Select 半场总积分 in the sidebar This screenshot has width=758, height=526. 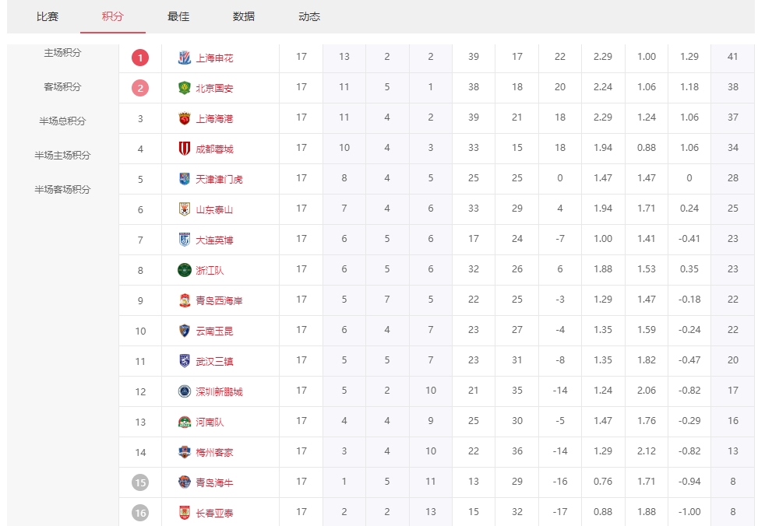pos(62,121)
